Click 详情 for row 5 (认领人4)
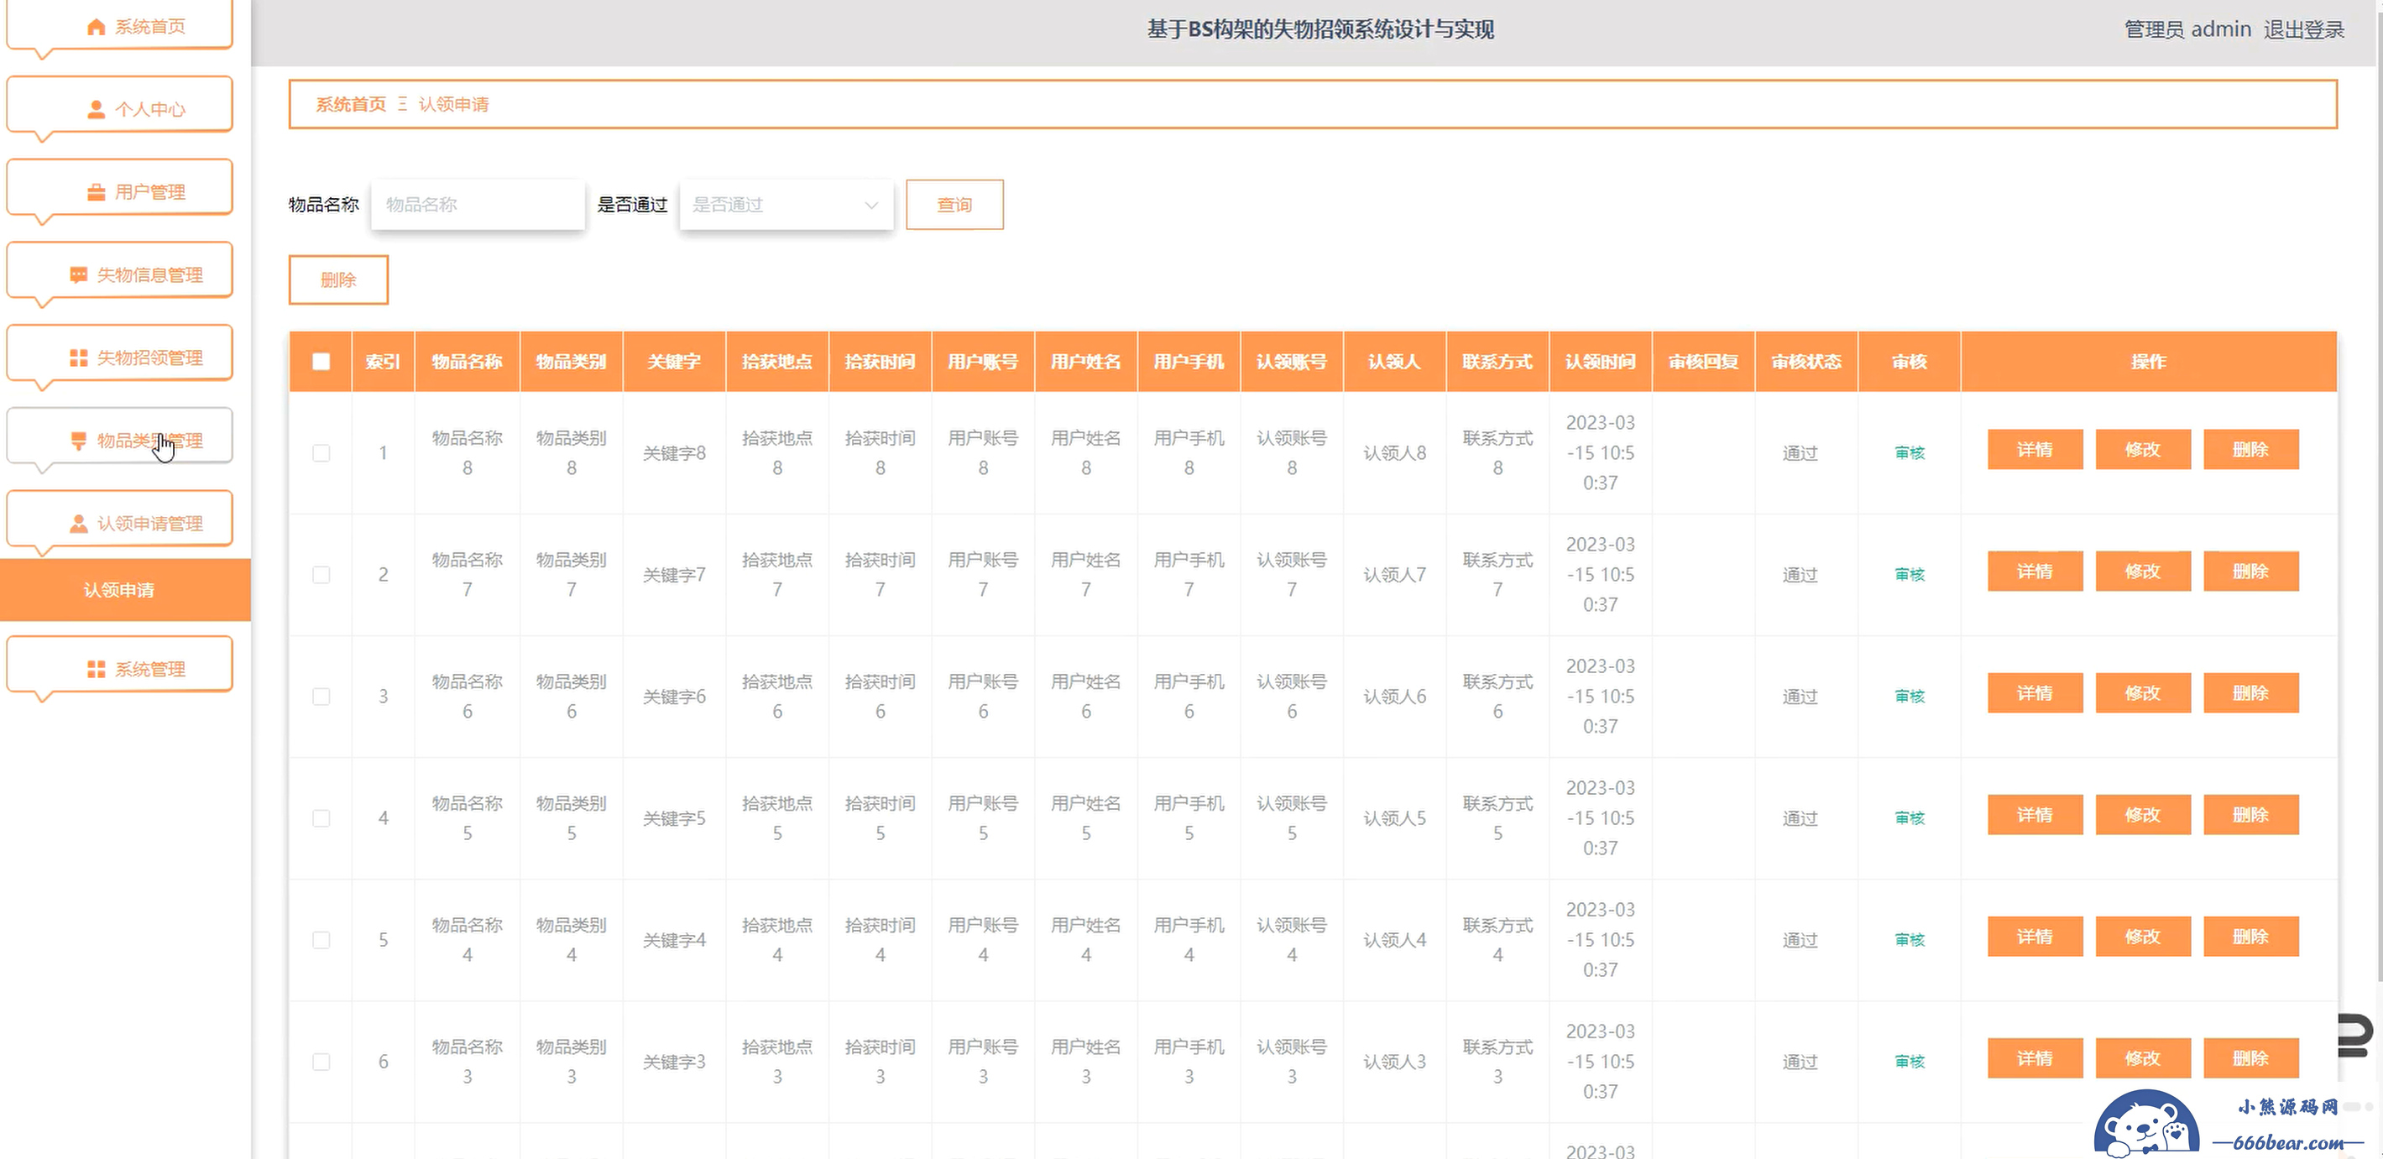Image resolution: width=2383 pixels, height=1159 pixels. pyautogui.click(x=2035, y=937)
